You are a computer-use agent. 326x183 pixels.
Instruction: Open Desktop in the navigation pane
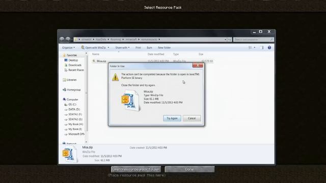pyautogui.click(x=73, y=60)
